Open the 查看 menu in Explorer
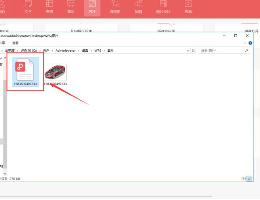Image resolution: width=260 pixels, height=200 pixels. [x=15, y=43]
